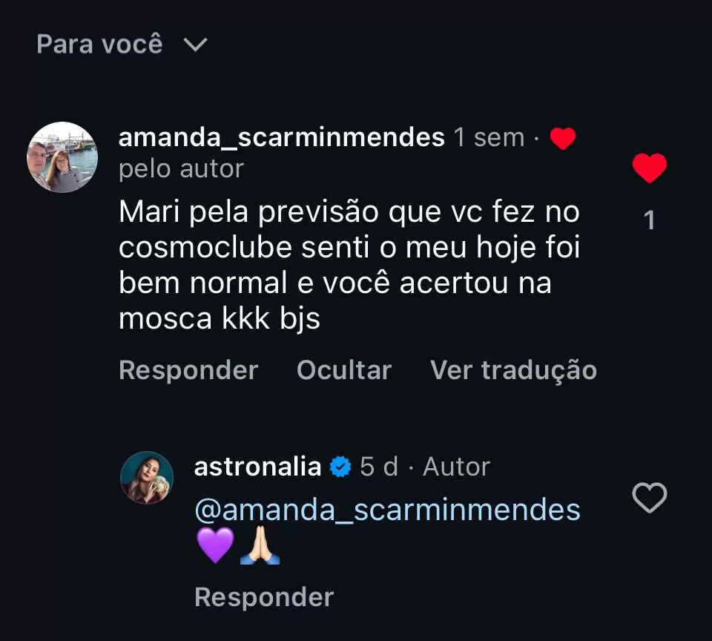Open the @amanda_scarminmendes mention link

click(387, 510)
